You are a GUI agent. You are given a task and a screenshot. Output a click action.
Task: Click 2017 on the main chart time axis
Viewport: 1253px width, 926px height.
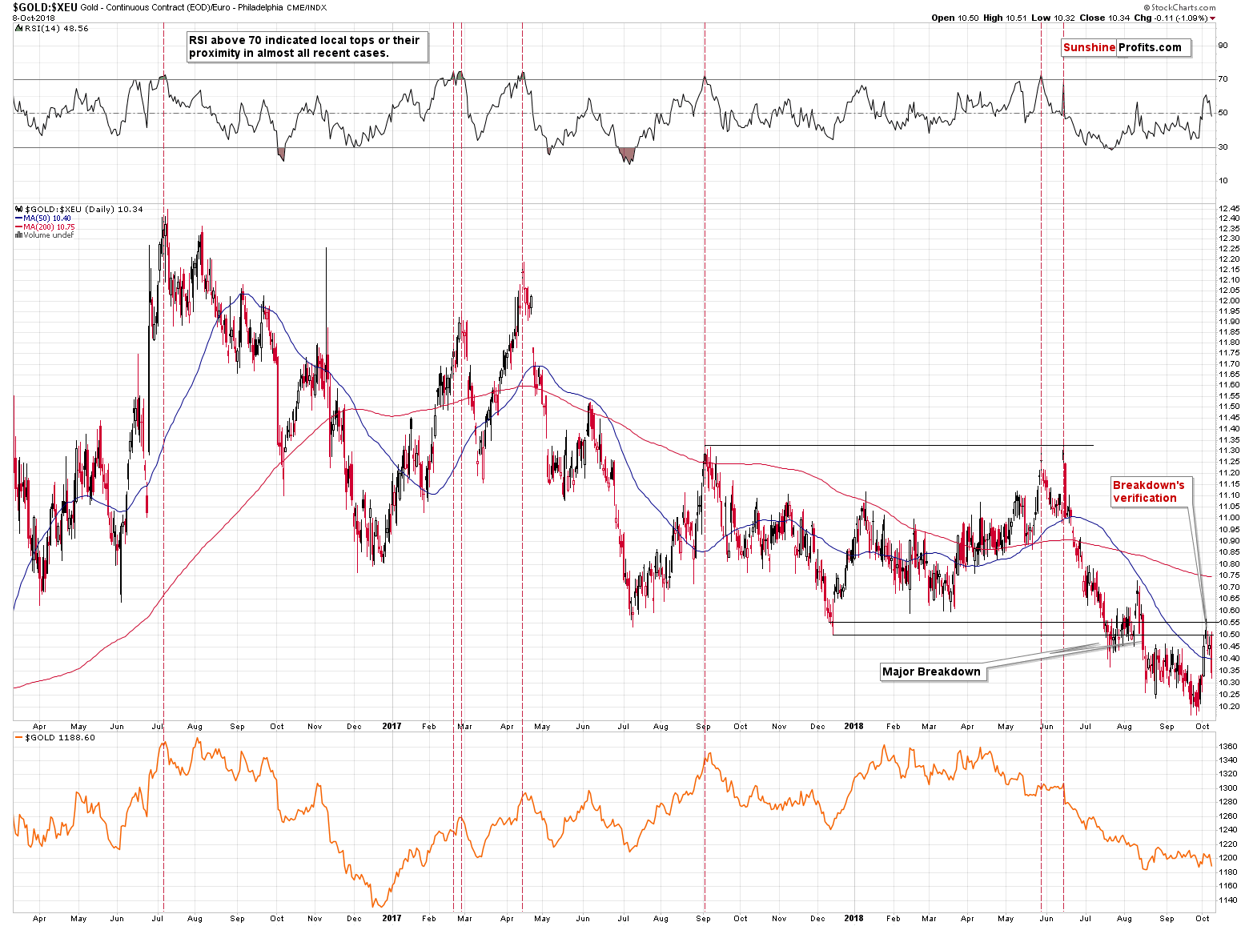pyautogui.click(x=392, y=726)
